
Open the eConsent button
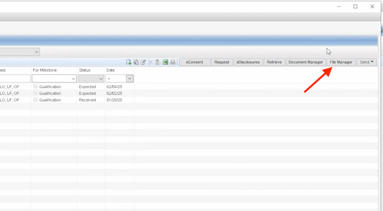tap(195, 62)
